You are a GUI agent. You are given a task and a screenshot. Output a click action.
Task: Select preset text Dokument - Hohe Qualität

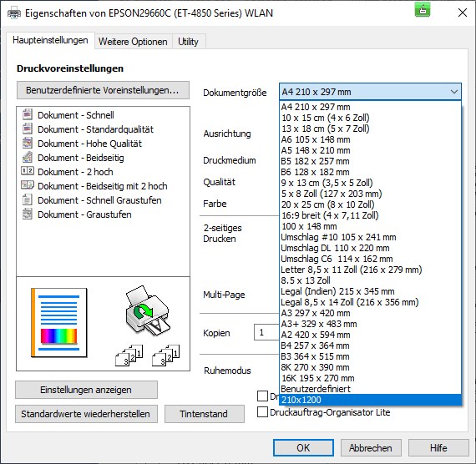[x=89, y=144]
